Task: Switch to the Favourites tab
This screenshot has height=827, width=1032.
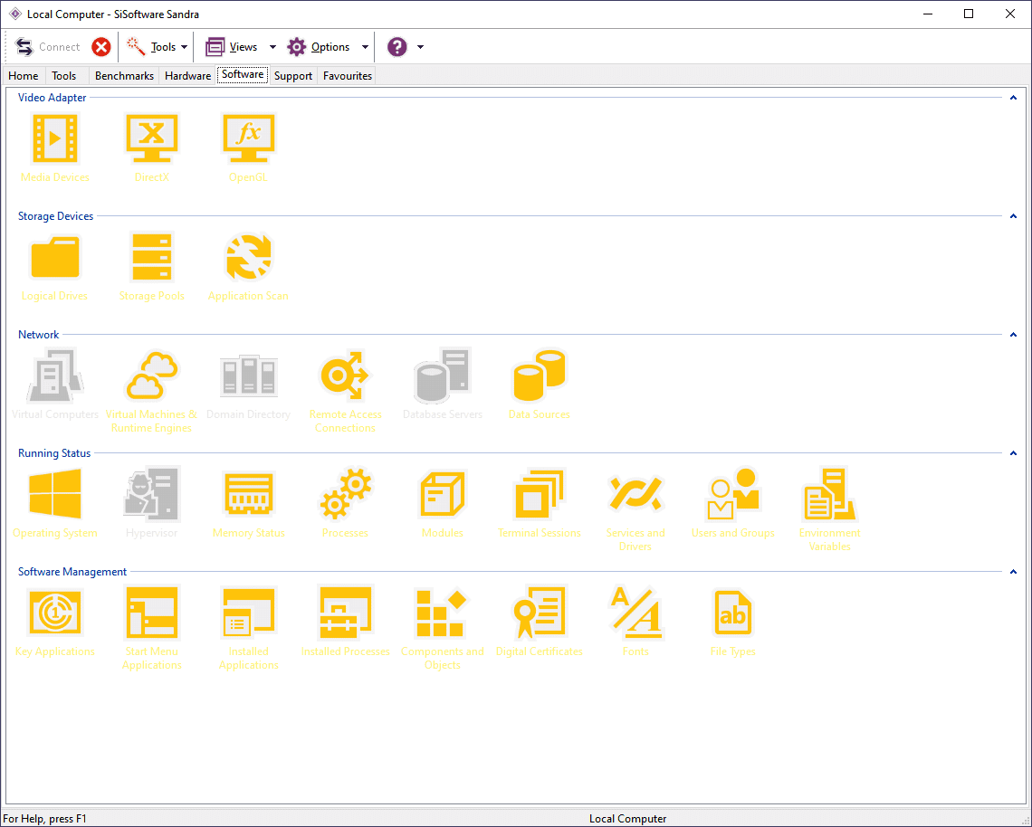Action: (x=348, y=76)
